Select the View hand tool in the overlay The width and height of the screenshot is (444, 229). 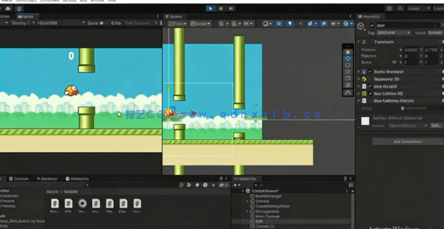348,52
